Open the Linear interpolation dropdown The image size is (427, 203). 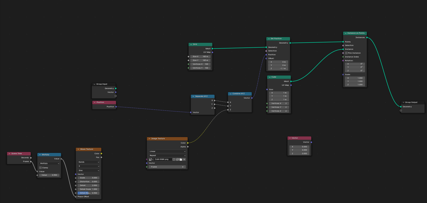(167, 151)
